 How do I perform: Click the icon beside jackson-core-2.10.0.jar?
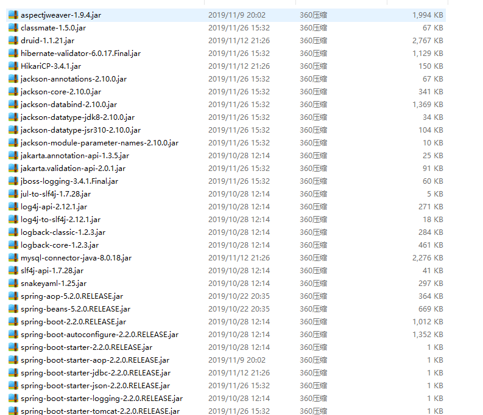pos(13,92)
